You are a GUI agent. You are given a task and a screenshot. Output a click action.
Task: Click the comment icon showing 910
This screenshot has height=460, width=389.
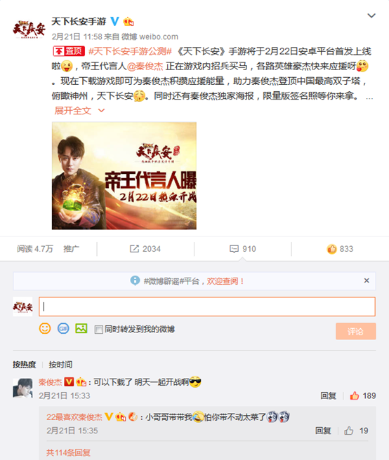243,249
